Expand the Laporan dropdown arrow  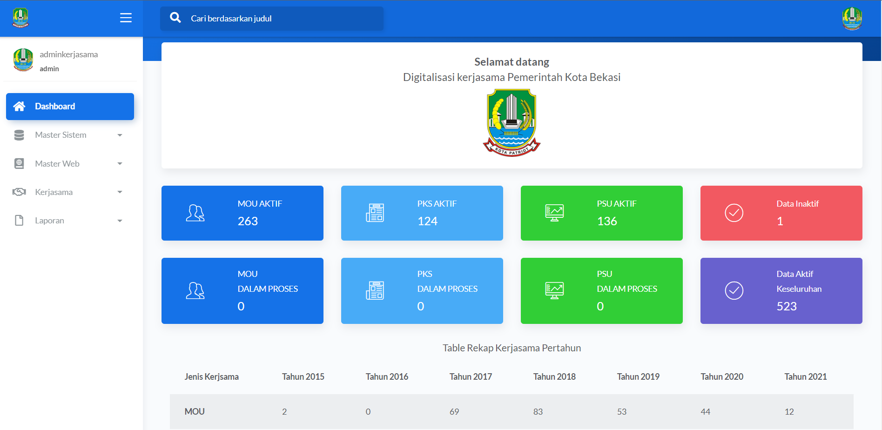click(120, 221)
